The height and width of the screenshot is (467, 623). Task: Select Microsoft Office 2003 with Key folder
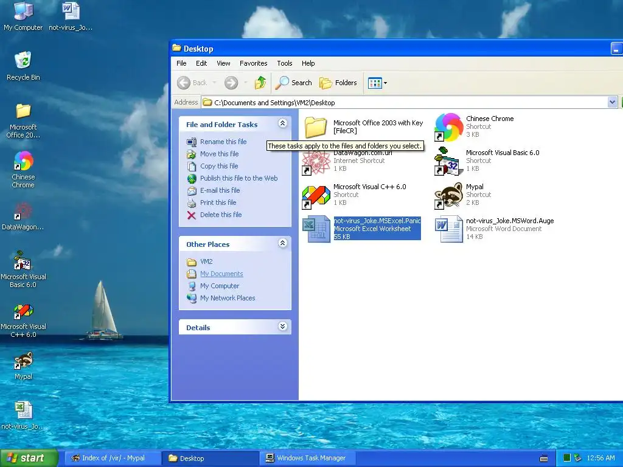364,126
